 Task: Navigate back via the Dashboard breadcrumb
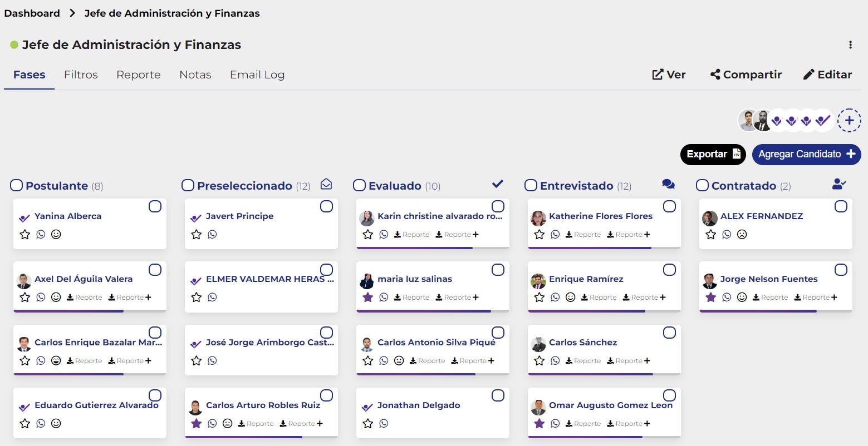pyautogui.click(x=32, y=13)
